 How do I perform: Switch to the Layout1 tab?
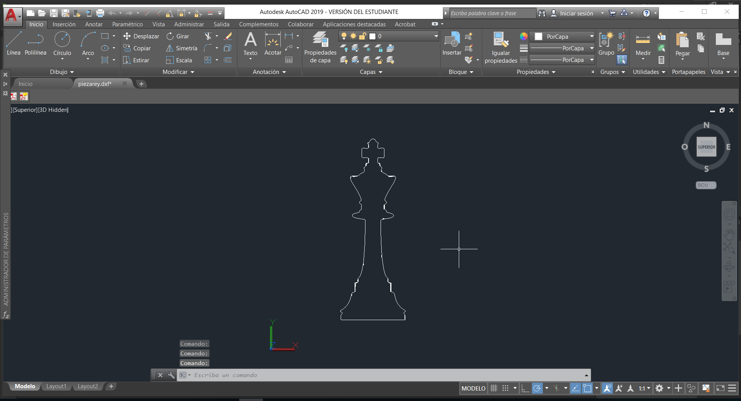(56, 386)
